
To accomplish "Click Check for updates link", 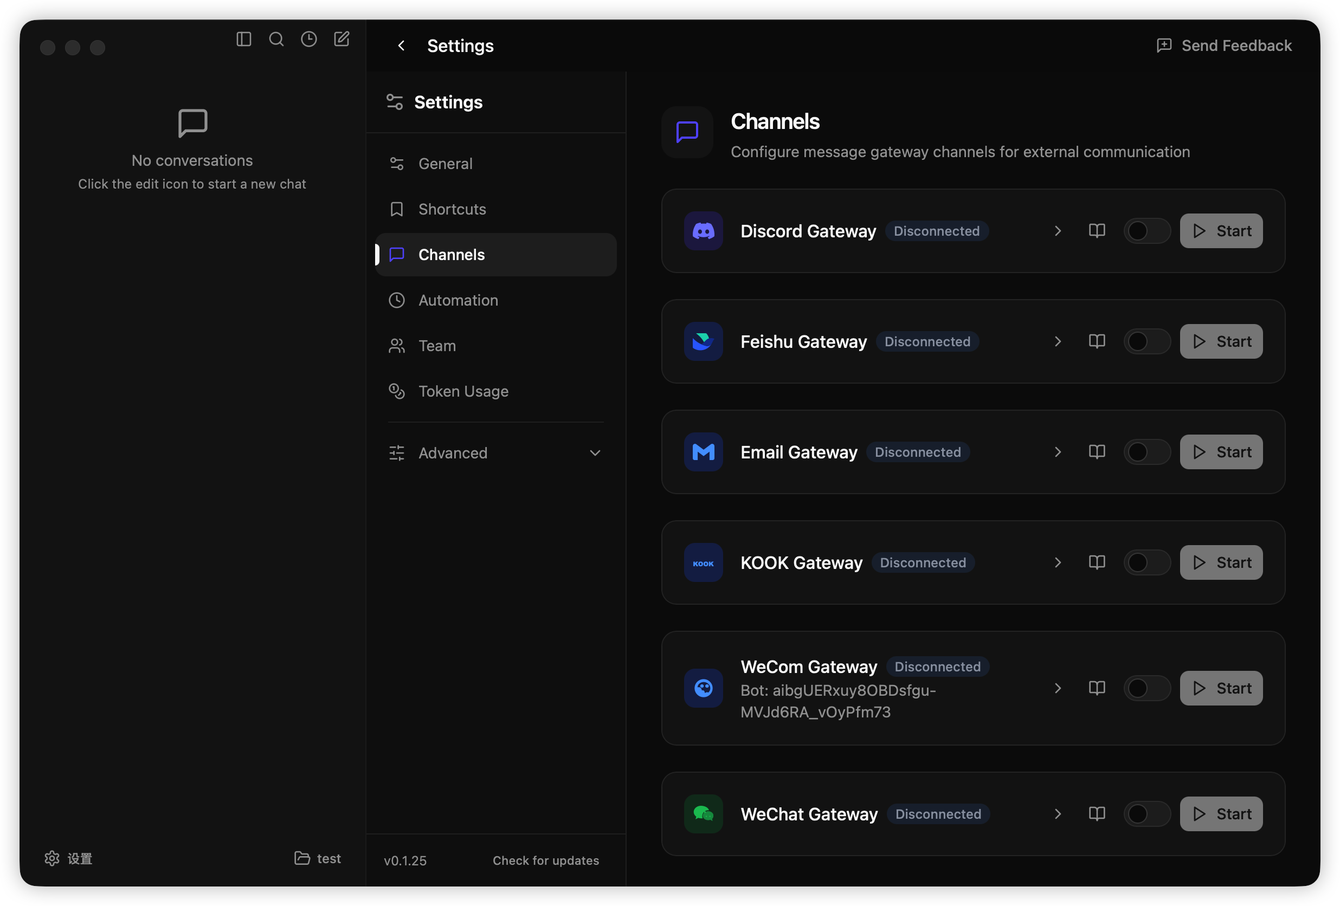I will tap(545, 860).
